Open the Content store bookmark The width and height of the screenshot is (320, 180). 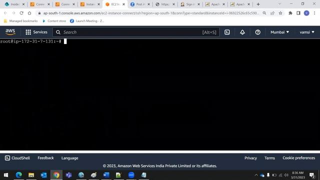[x=54, y=21]
